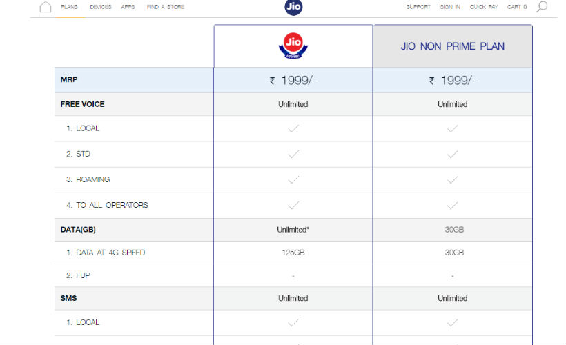Click the DATA(GB) row label

click(x=78, y=230)
